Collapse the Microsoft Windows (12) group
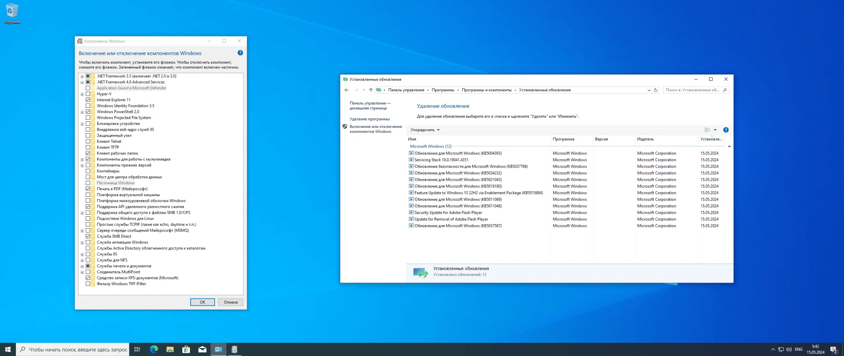Viewport: 844px width, 356px height. click(x=729, y=146)
